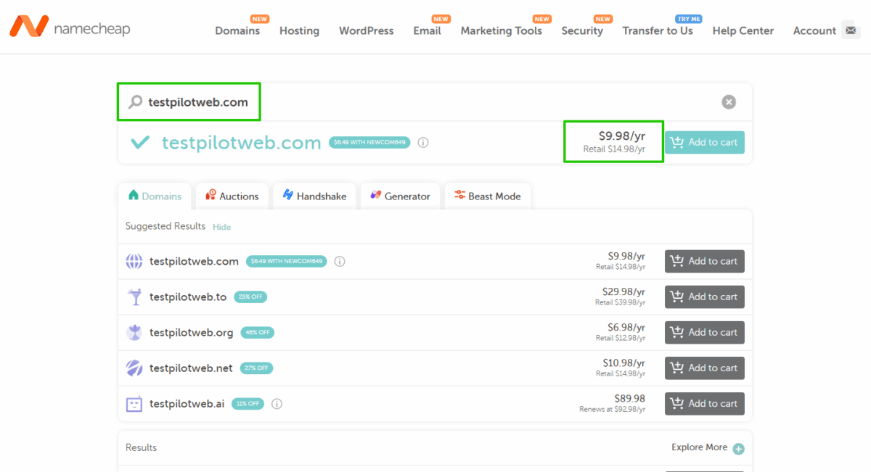Image resolution: width=871 pixels, height=472 pixels.
Task: Click the plus icon beside Explore More
Action: [738, 449]
